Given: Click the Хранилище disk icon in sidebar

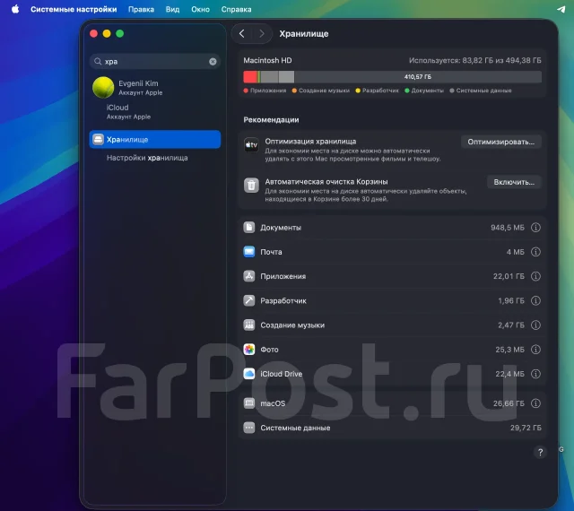Looking at the screenshot, I should [98, 140].
